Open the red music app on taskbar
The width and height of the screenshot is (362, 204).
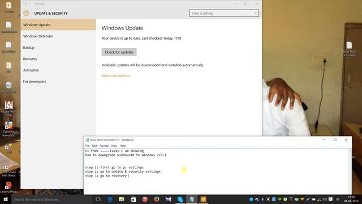point(145,199)
